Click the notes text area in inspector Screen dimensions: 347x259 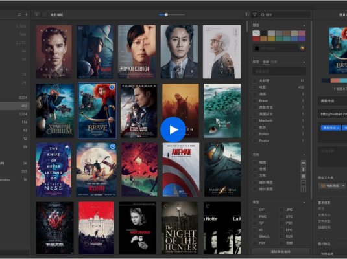pos(332,157)
